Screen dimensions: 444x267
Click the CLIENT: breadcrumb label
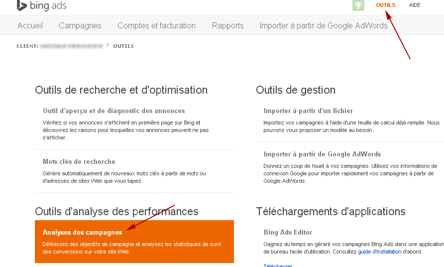27,46
